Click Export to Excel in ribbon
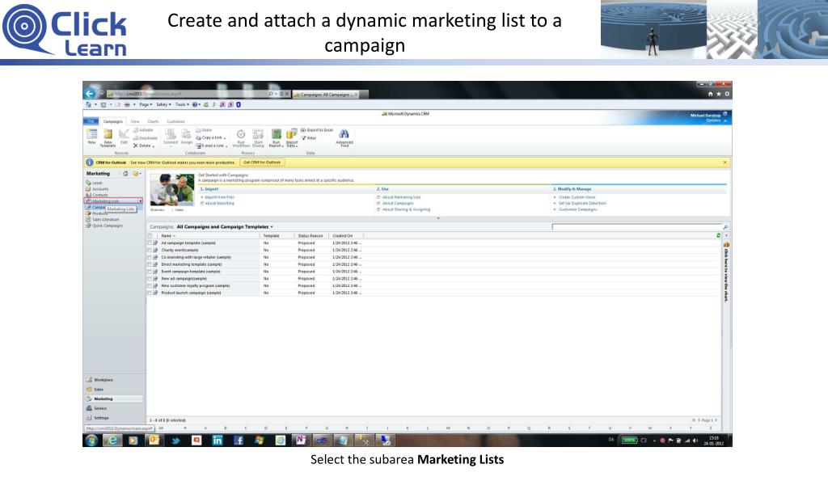828x502 pixels. point(317,130)
